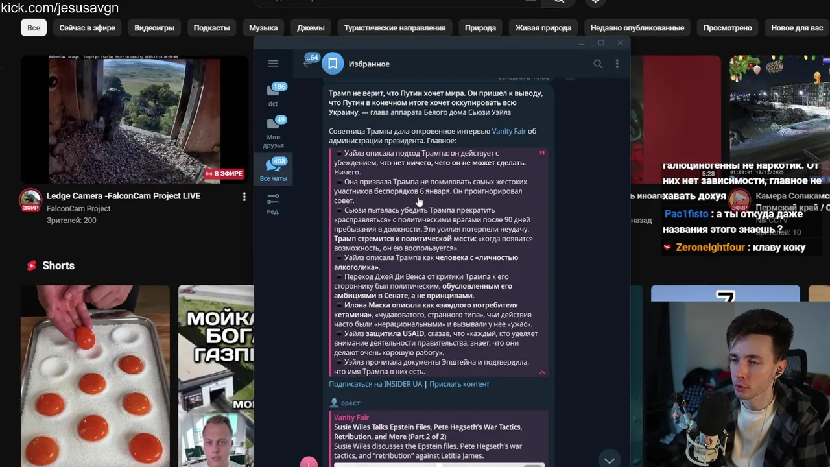Open Vanity Fair article preview title

pos(428,432)
